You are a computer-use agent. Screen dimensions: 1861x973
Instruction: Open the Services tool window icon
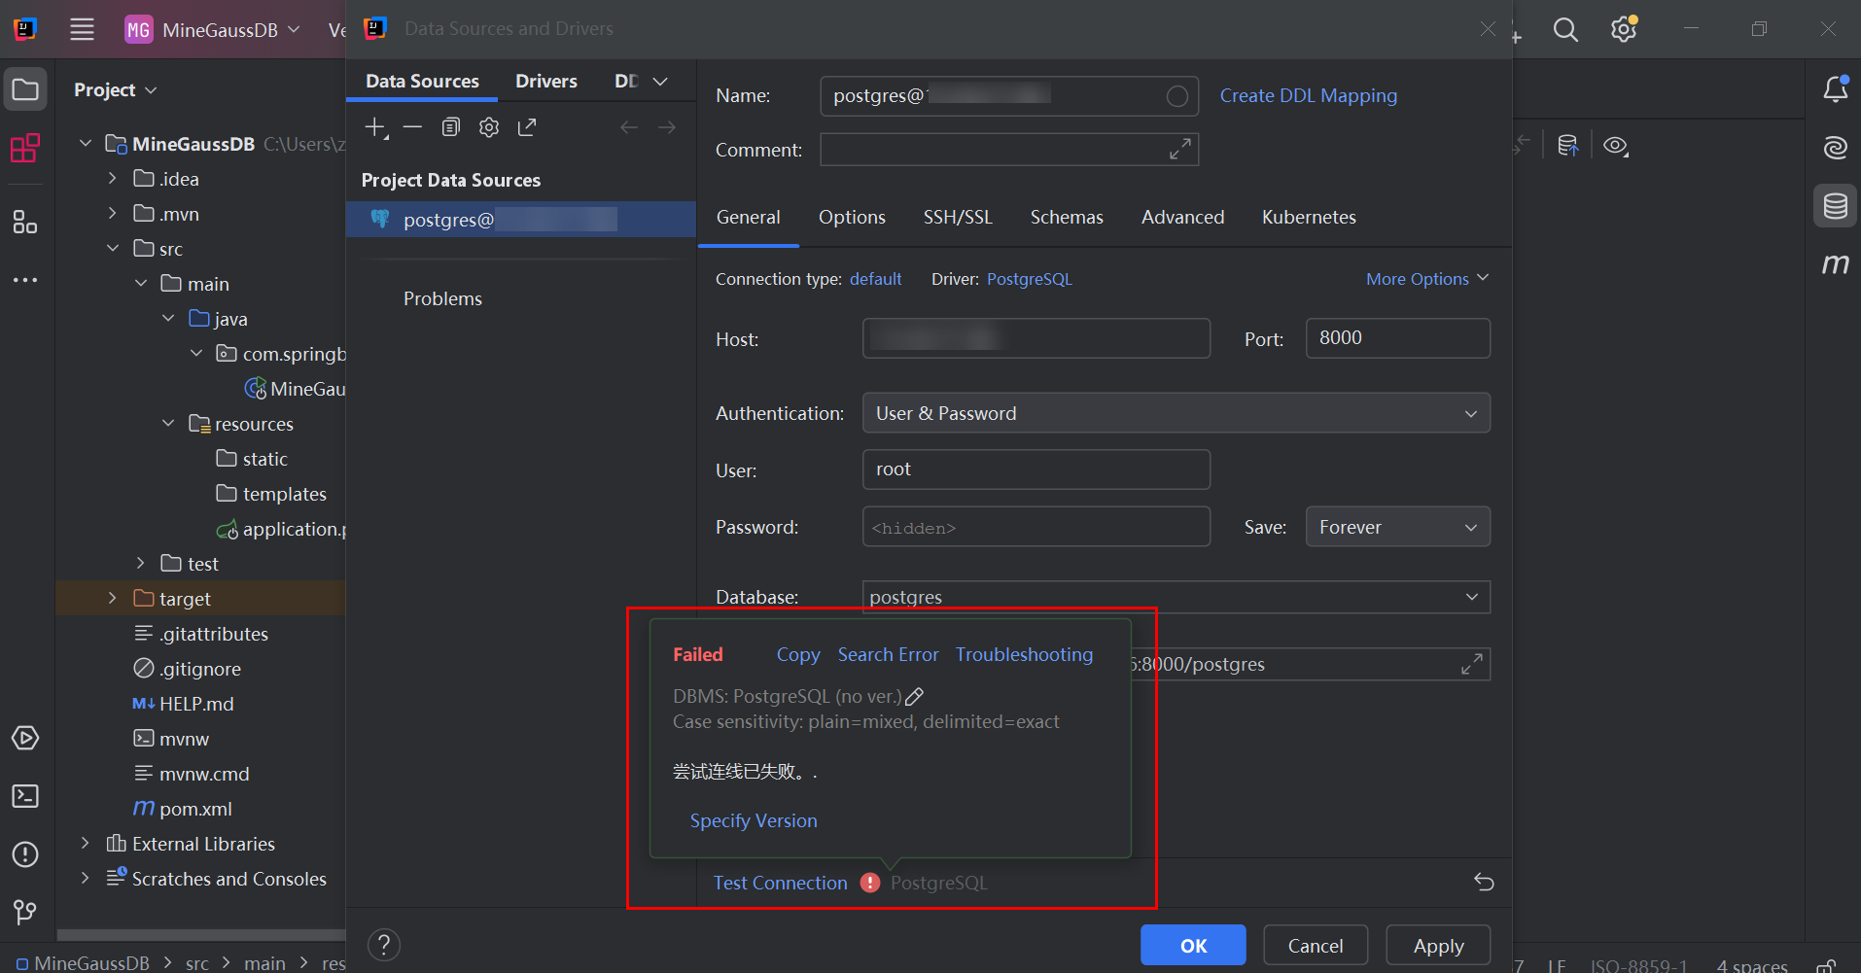tap(25, 738)
